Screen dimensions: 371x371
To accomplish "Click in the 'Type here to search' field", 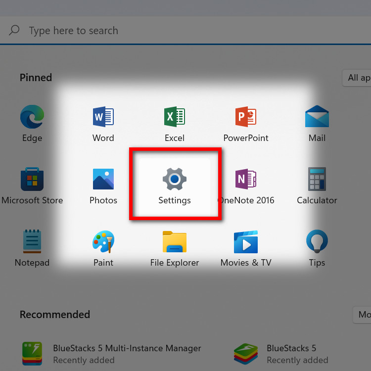I will pos(185,30).
